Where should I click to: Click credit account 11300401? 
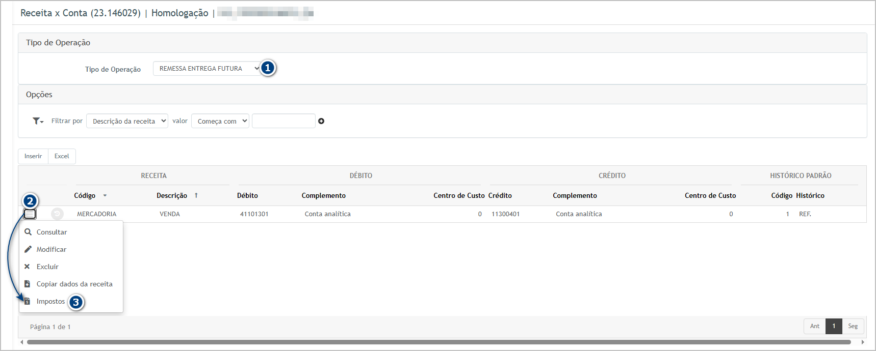coord(505,214)
